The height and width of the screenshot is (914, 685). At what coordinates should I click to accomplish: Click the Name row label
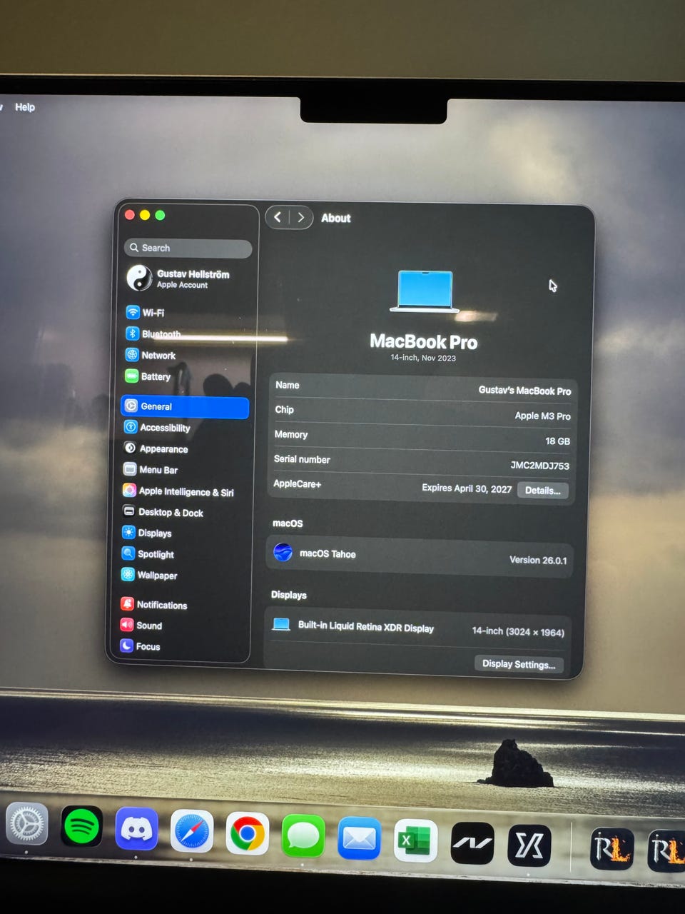(x=288, y=385)
